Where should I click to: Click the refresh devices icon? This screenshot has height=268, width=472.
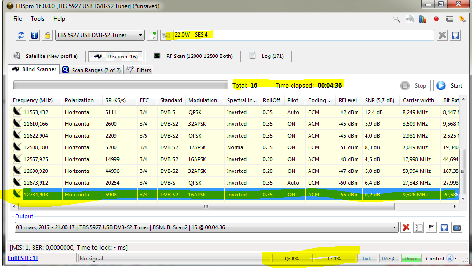pyautogui.click(x=21, y=35)
